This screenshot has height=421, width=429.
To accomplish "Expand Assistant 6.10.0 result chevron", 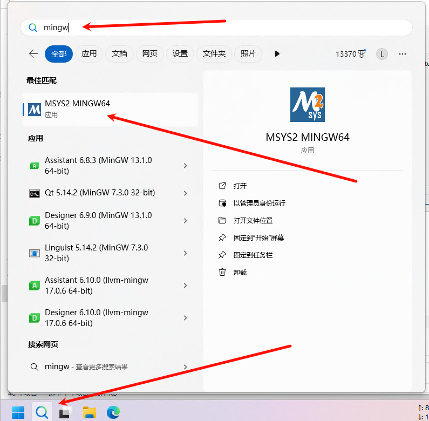I will pos(185,286).
